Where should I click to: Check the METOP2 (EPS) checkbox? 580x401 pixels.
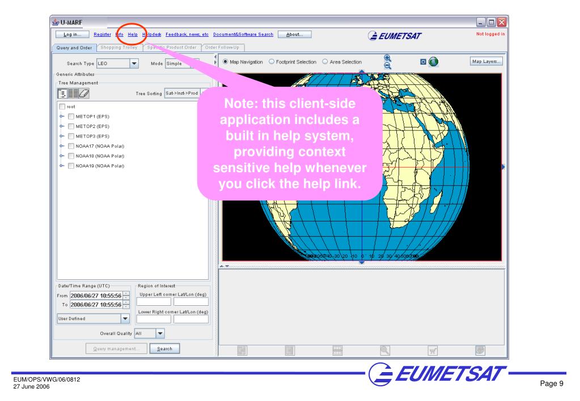click(x=71, y=126)
